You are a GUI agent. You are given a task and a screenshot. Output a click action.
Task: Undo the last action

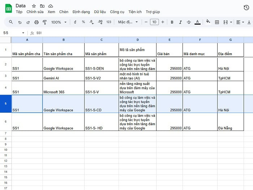click(20, 22)
